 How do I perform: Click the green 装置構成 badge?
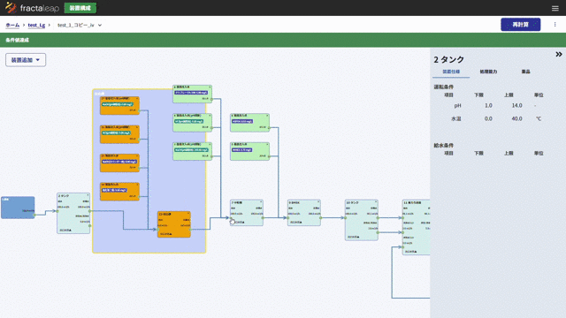point(80,8)
